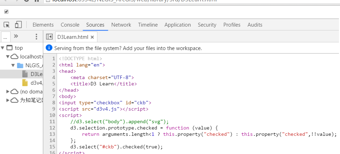The height and width of the screenshot is (154, 340).
Task: Click the workspace info message text
Action: (128, 48)
